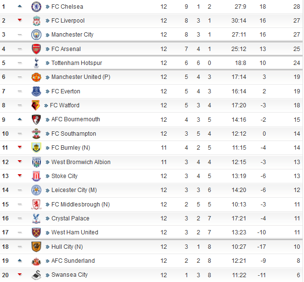This screenshot has width=304, height=282.
Task: Click the Tottenham Hotspur cockerel crest
Action: pyautogui.click(x=36, y=63)
